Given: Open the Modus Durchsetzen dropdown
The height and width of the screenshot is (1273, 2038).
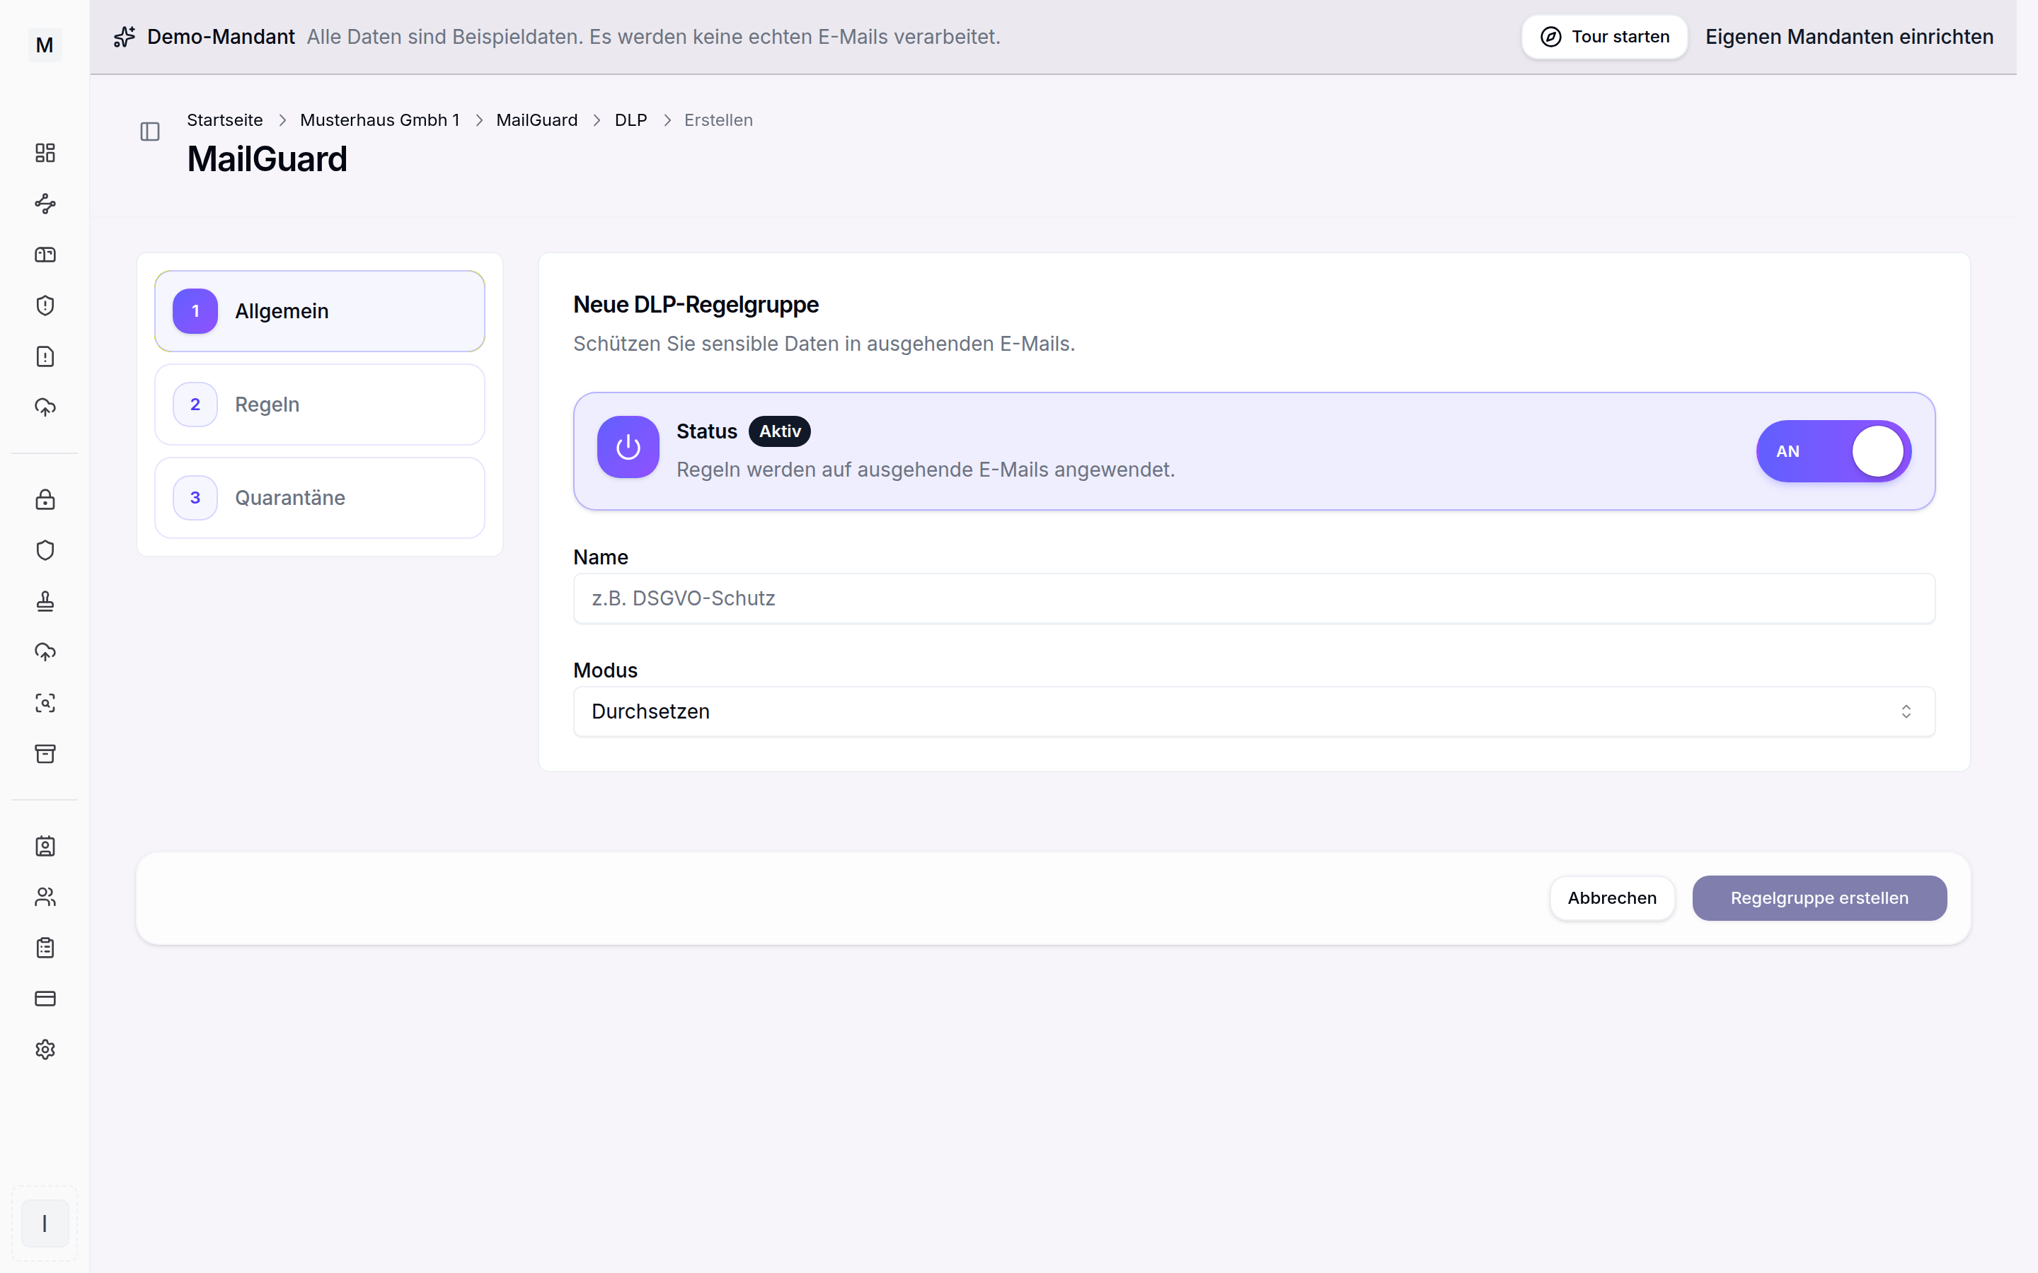Looking at the screenshot, I should click(x=1254, y=711).
